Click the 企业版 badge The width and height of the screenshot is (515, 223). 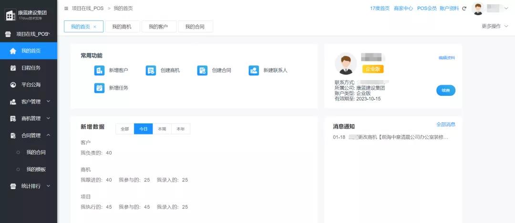[x=373, y=69]
